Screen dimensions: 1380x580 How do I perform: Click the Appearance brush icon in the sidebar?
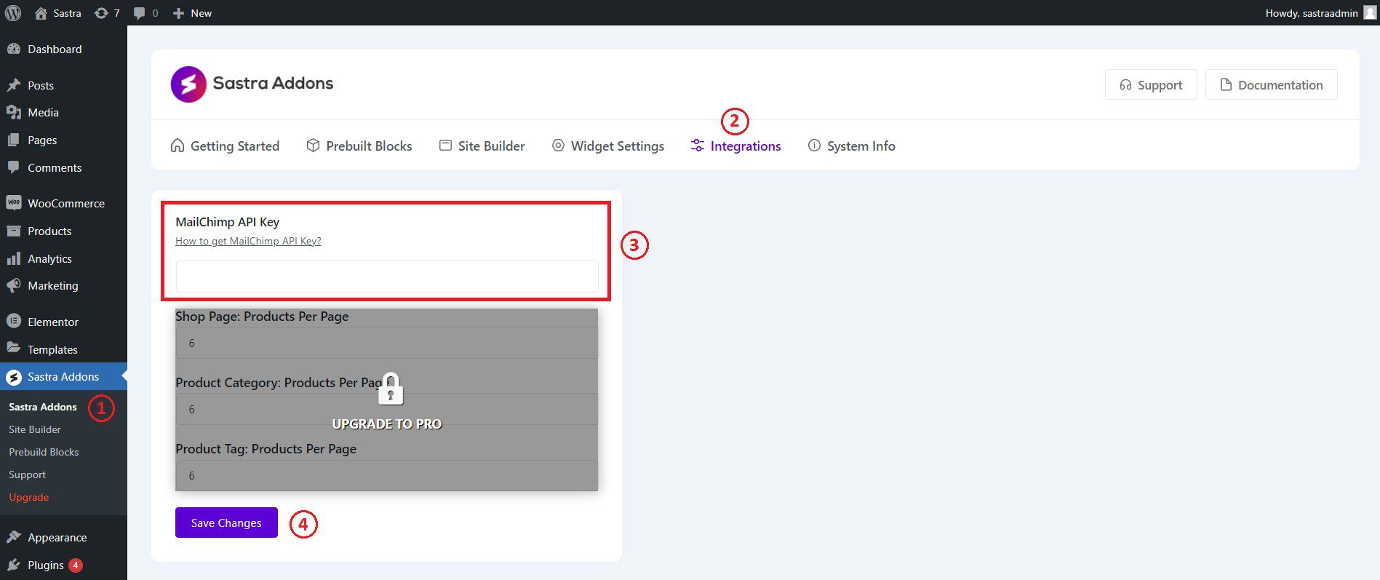point(13,537)
